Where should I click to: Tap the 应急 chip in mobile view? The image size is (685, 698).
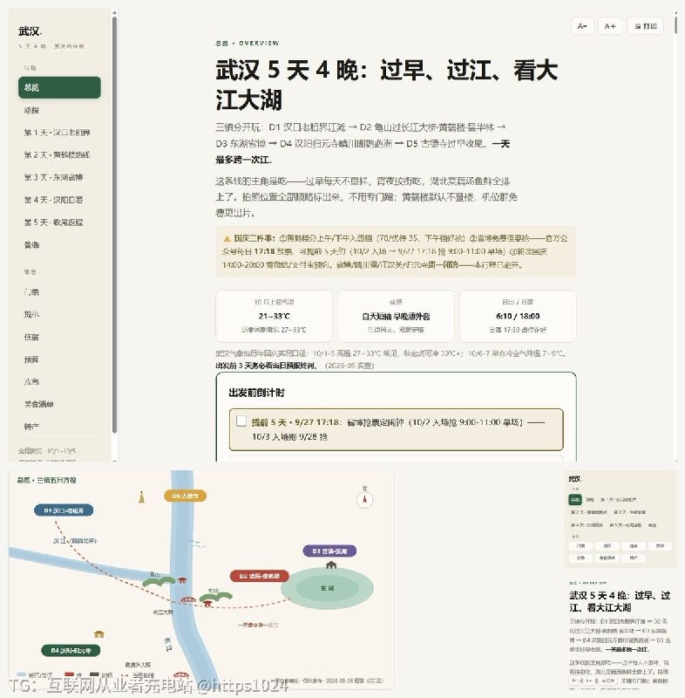(580, 558)
